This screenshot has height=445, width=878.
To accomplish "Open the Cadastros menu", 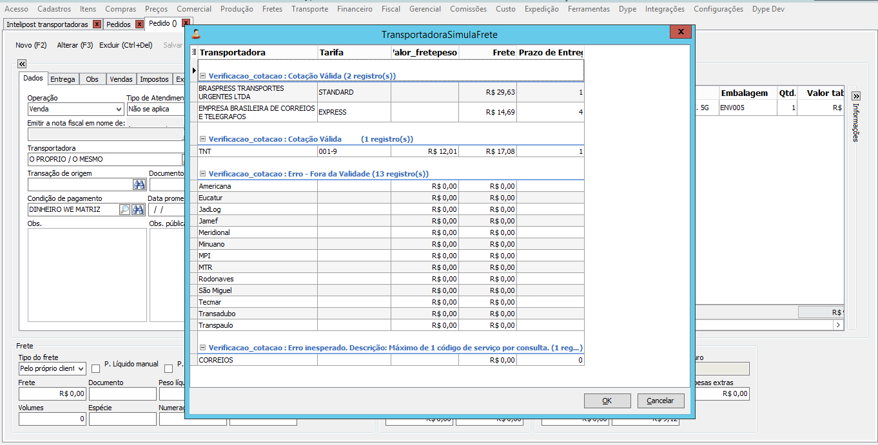I will 54,9.
